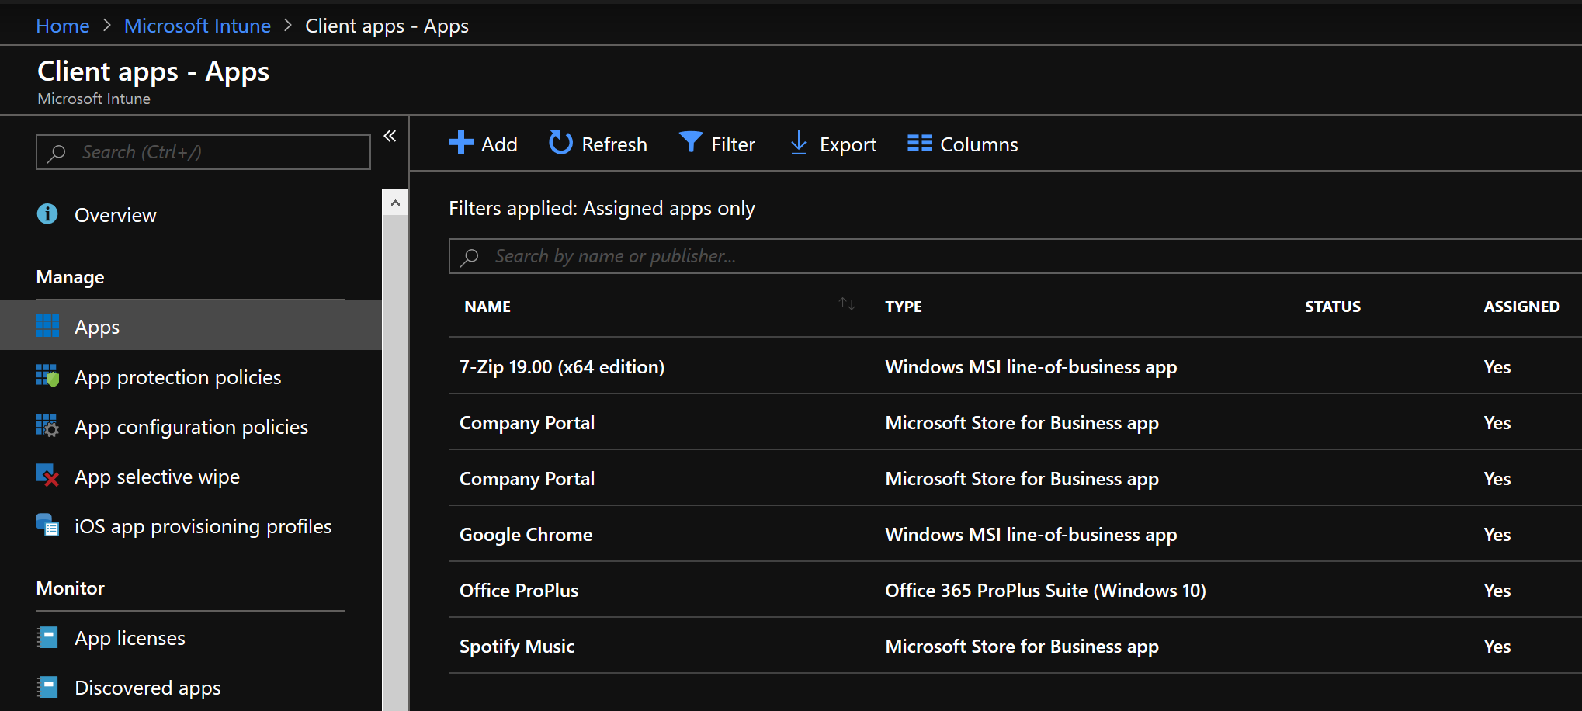Screen dimensions: 1582x711
Task: Focus the Search (Ctrl+/) sidebar field
Action: click(x=203, y=152)
